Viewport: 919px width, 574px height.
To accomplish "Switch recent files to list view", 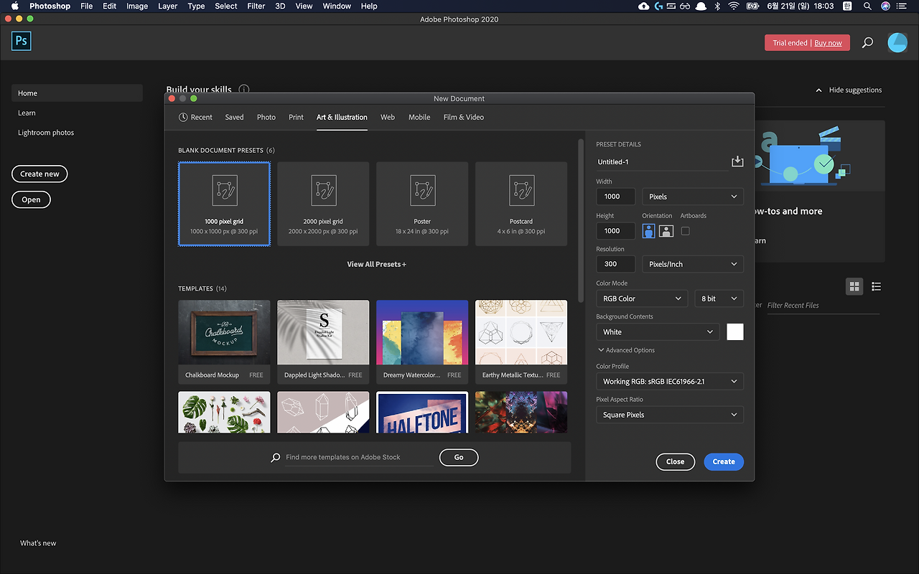I will pos(876,286).
